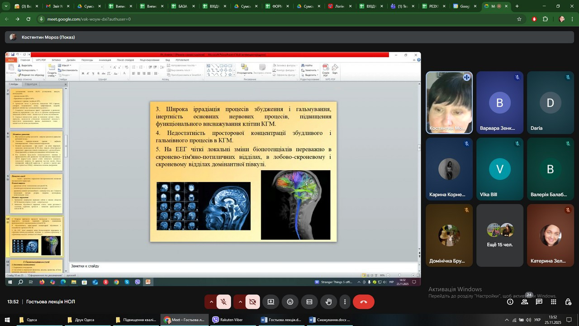The height and width of the screenshot is (326, 579).
Task: Open the host controls lock icon
Action: click(x=568, y=302)
